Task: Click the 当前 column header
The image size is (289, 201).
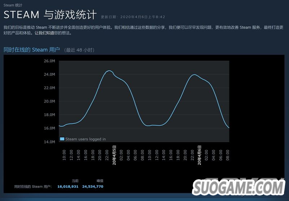Action: pos(75,180)
